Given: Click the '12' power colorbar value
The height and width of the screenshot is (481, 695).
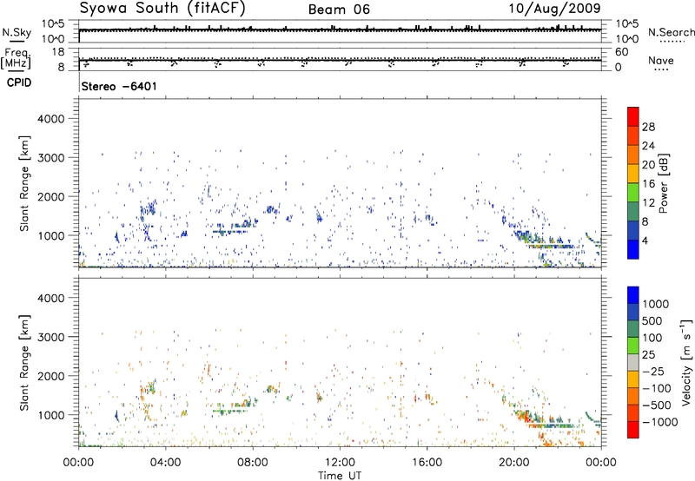Looking at the screenshot, I should pos(648,203).
